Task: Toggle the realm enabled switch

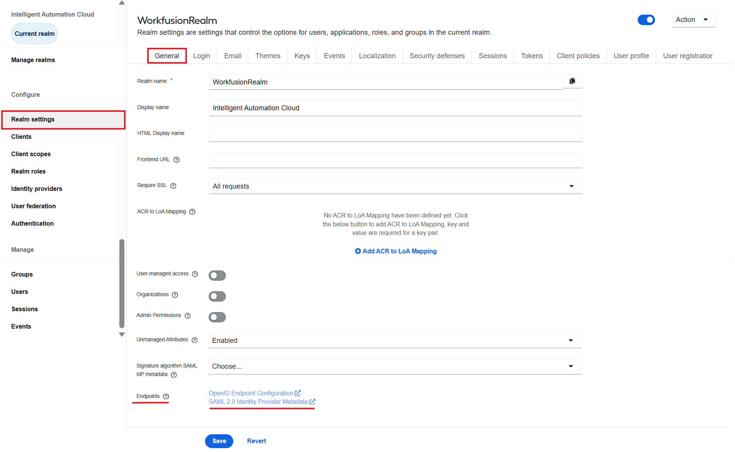Action: (x=646, y=20)
